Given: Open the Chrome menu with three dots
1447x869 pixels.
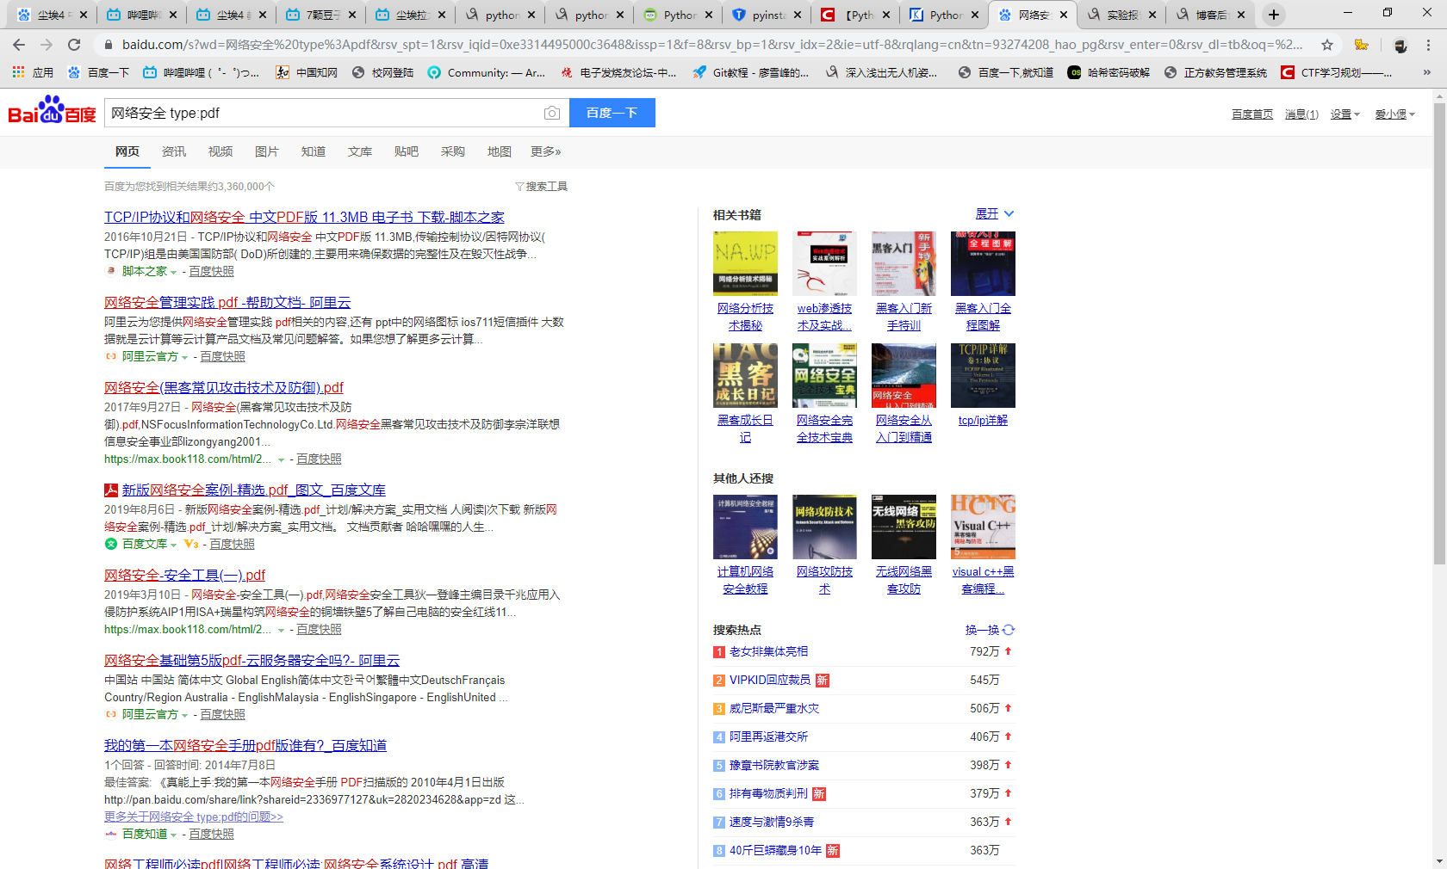Looking at the screenshot, I should coord(1429,45).
